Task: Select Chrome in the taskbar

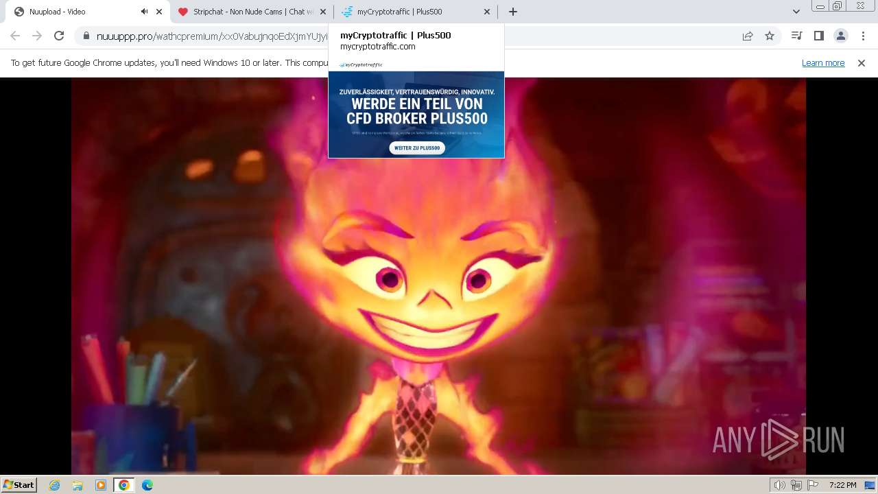Action: coord(123,485)
